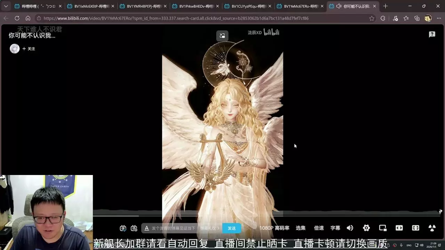
Task: Open the browser profile avatar
Action: point(428,18)
